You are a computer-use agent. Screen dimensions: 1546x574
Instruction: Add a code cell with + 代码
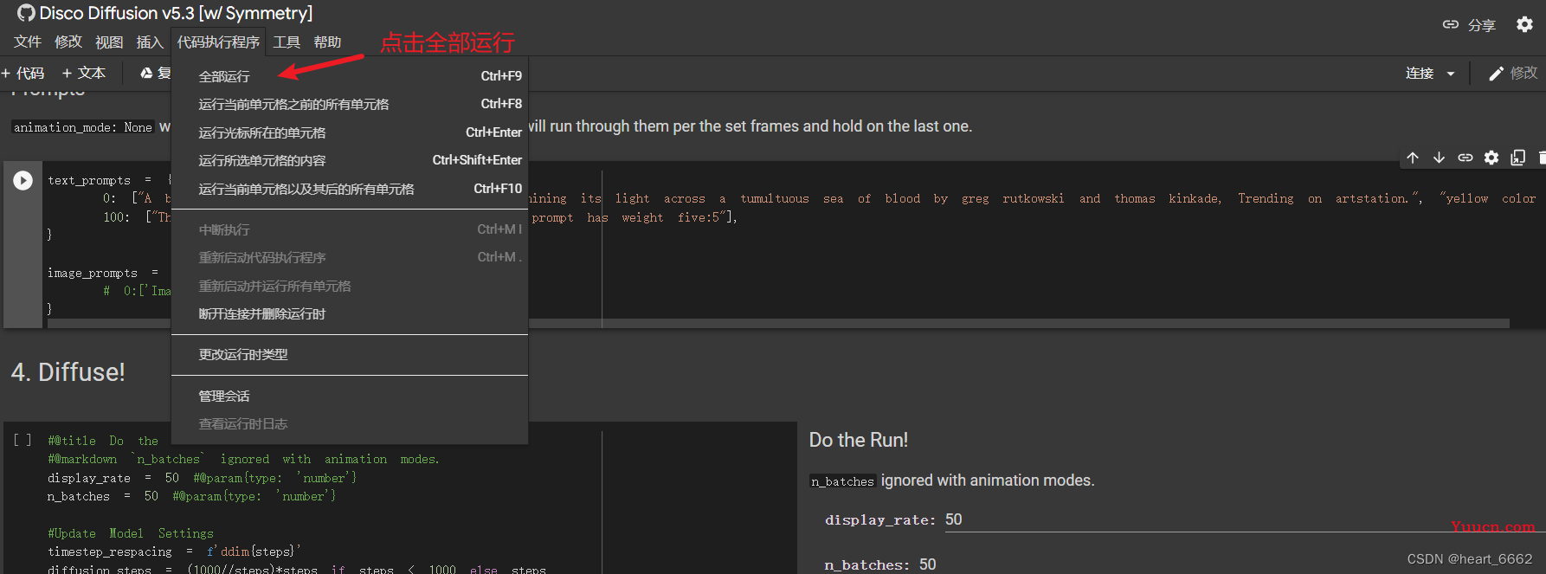point(23,74)
